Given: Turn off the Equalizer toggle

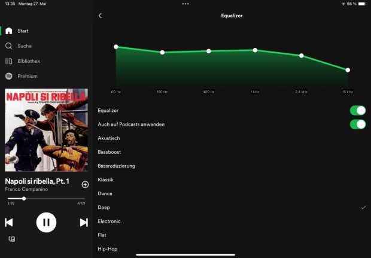Looking at the screenshot, I should coord(357,111).
